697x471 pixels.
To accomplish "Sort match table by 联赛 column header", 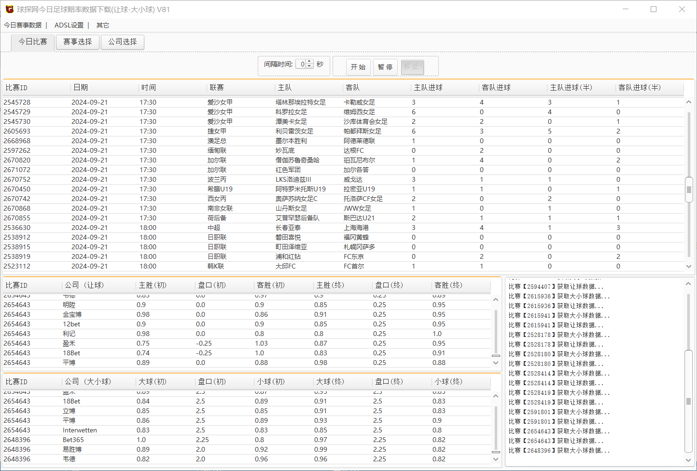I will pyautogui.click(x=240, y=88).
